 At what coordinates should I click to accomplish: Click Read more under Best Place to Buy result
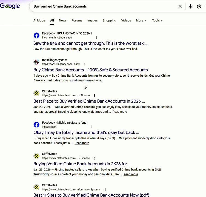(120, 112)
